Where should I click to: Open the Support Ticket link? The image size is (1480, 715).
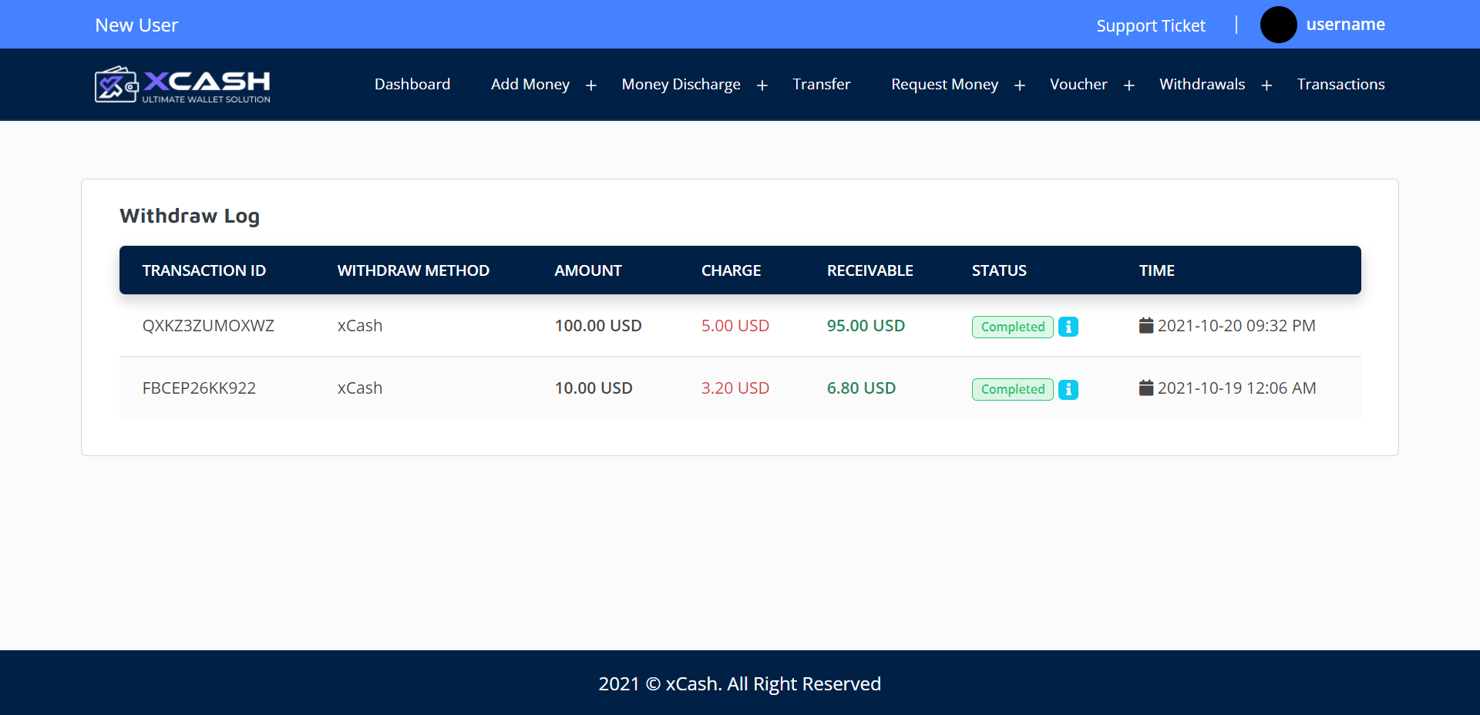1150,25
